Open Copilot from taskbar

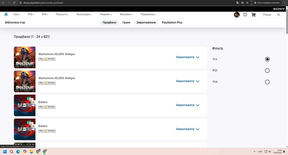[x=24, y=152]
